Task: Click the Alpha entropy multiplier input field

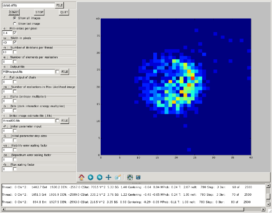Action: tap(7, 102)
